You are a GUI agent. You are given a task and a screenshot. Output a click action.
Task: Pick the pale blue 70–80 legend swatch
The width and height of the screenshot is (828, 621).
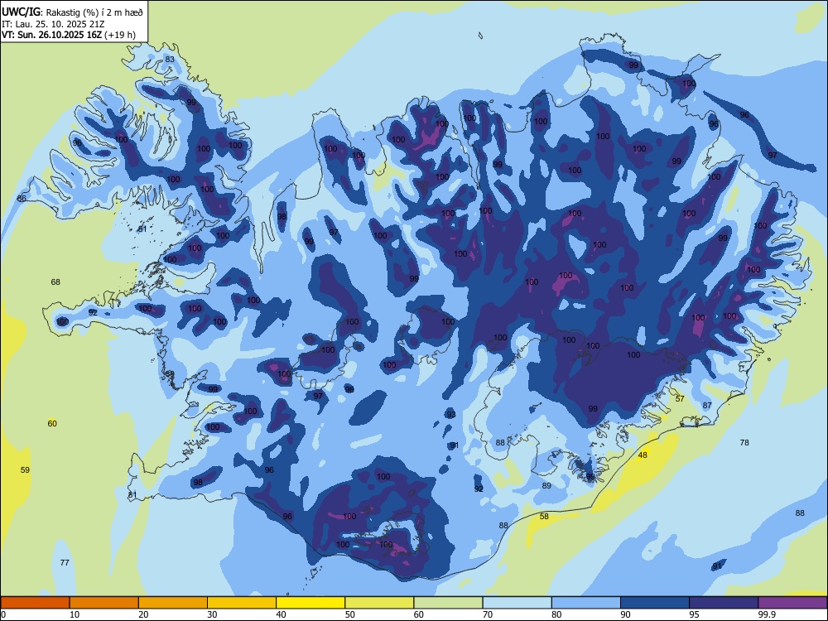pos(517,603)
